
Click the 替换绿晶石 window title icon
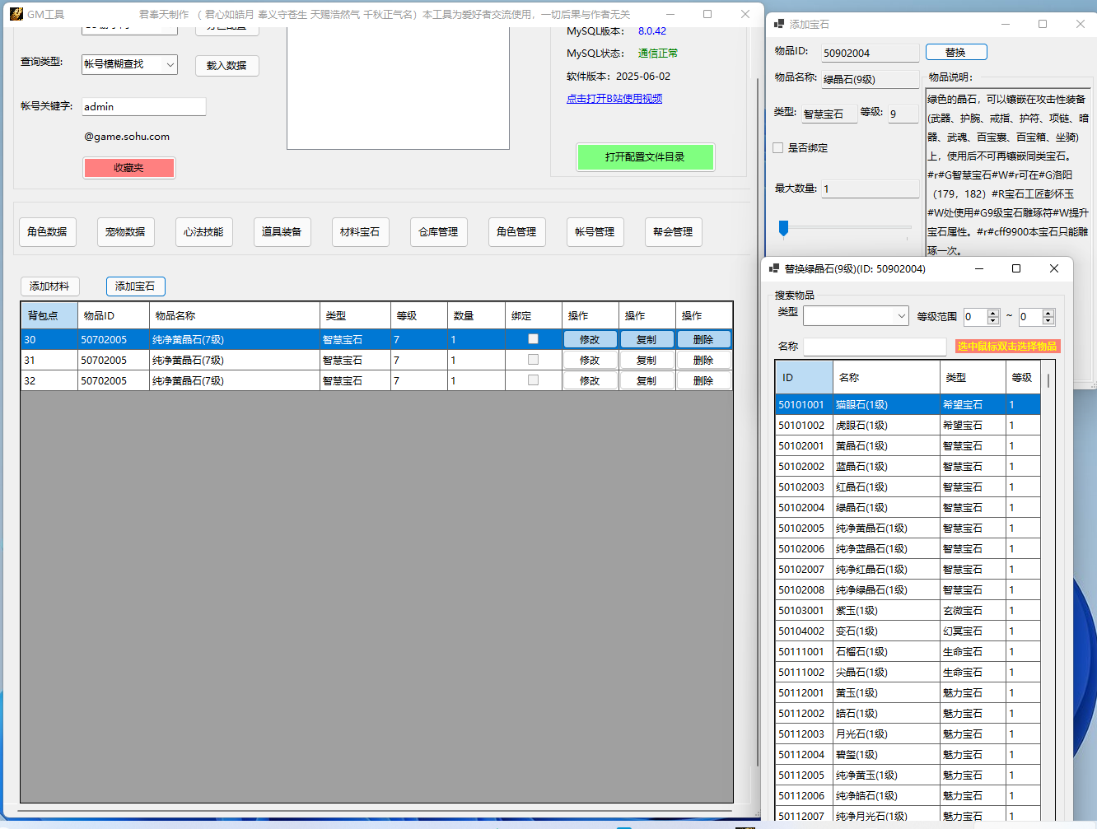click(x=774, y=268)
